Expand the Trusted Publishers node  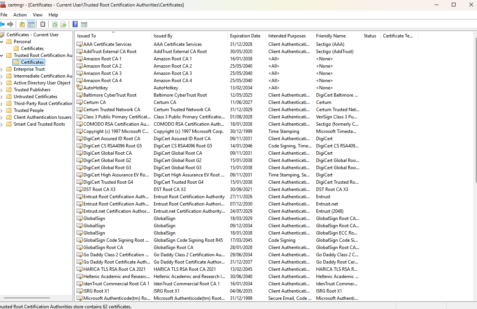(x=2, y=90)
